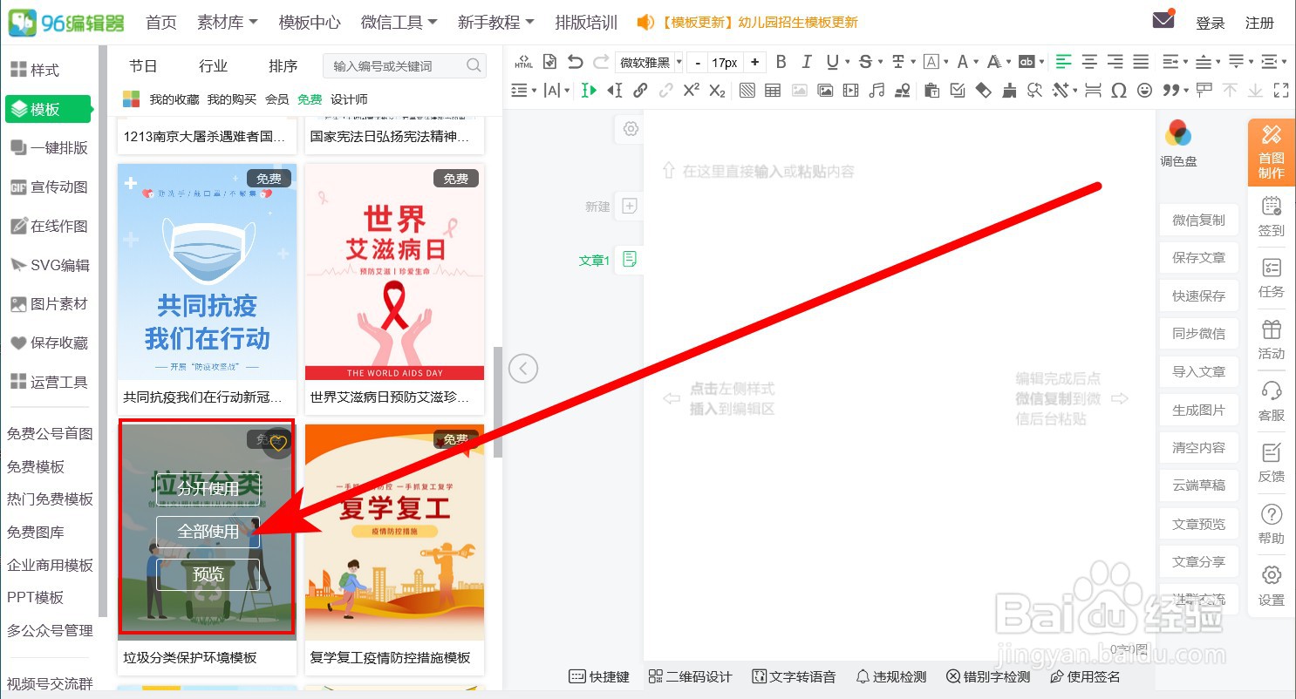Image resolution: width=1296 pixels, height=699 pixels.
Task: Click 登录 at top right
Action: pos(1211,24)
